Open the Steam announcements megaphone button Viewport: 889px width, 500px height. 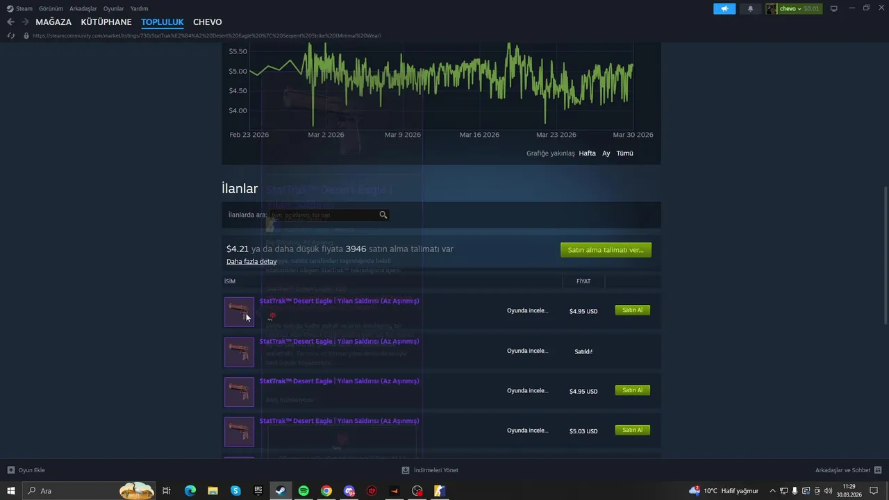[x=724, y=8]
